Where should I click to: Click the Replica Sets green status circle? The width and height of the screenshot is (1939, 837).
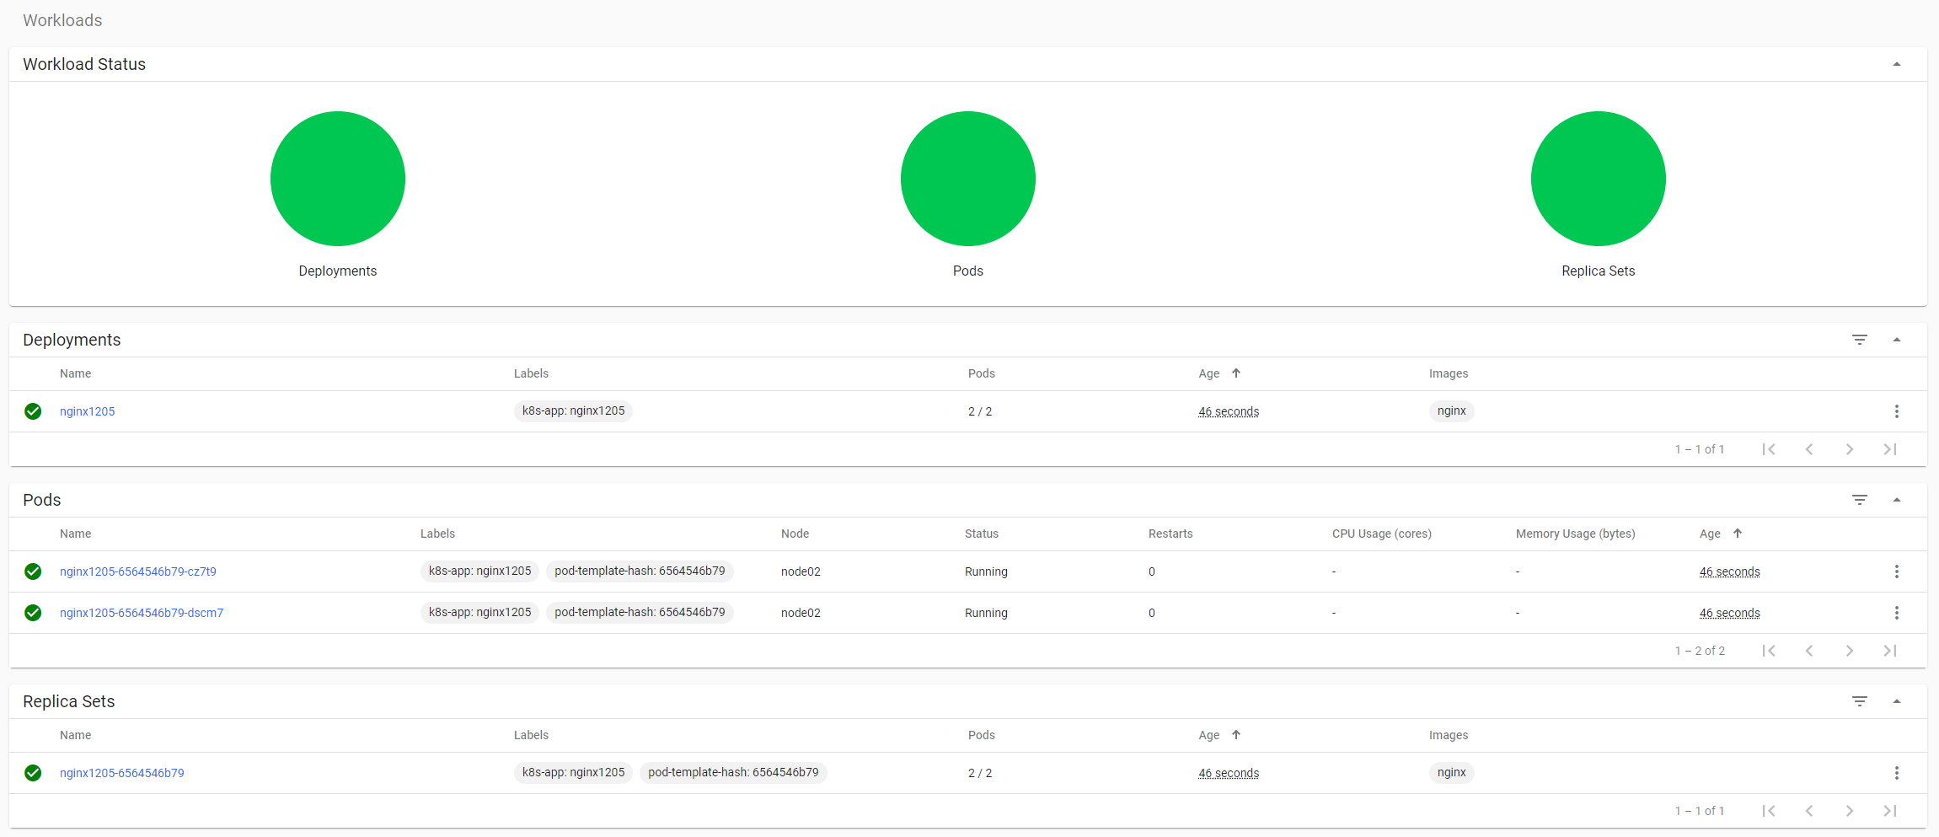[1599, 179]
